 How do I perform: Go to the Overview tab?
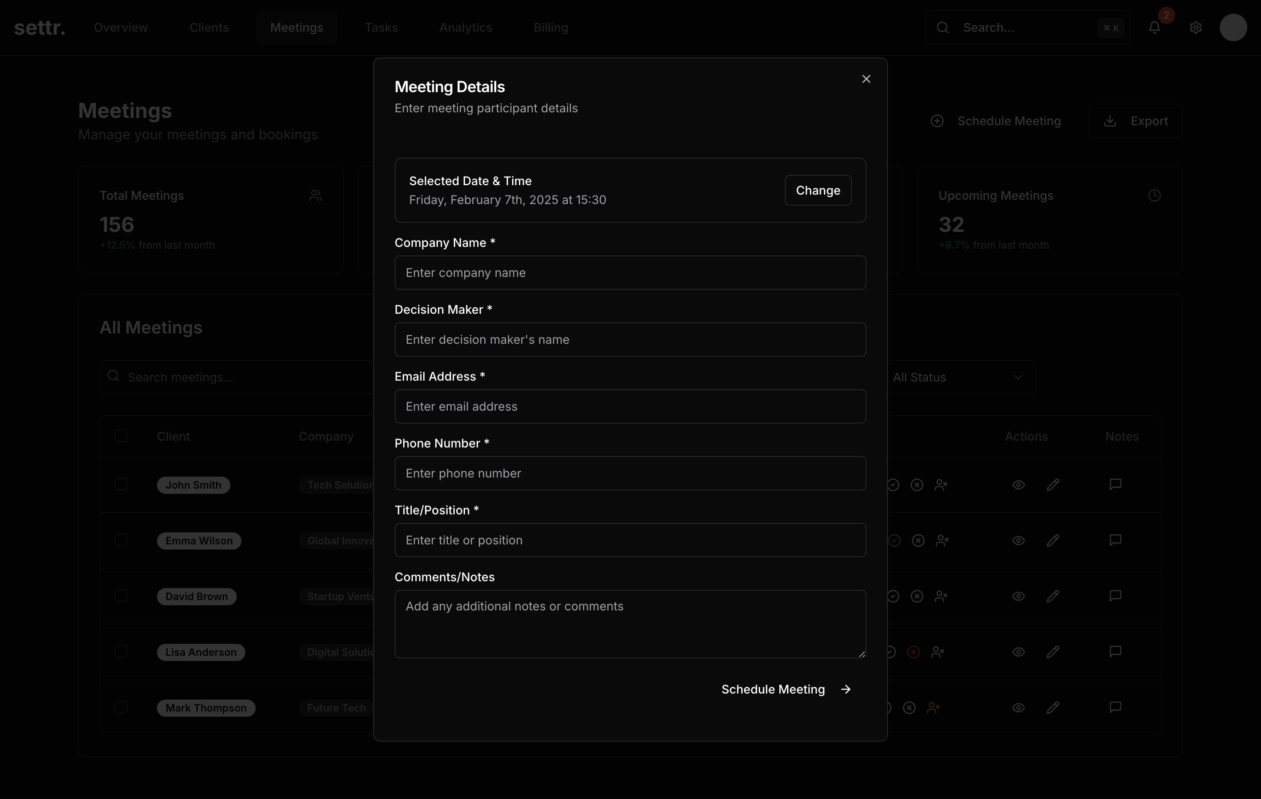pos(121,28)
